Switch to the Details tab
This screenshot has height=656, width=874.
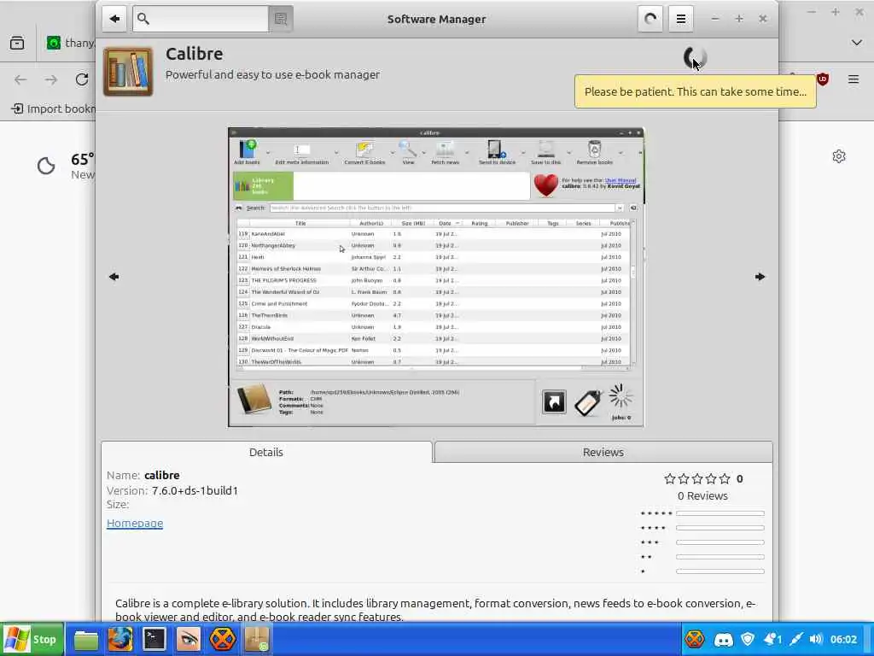point(266,453)
